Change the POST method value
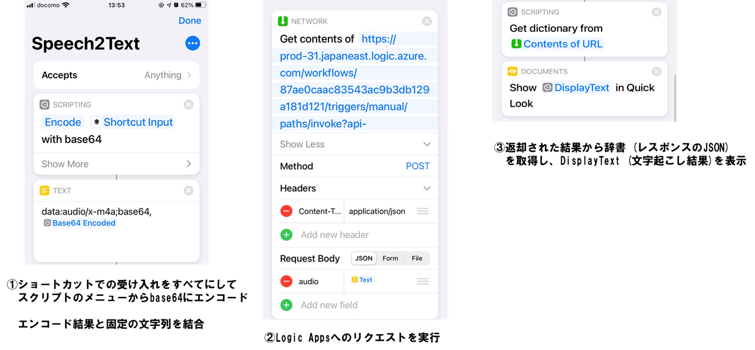The width and height of the screenshot is (755, 350). click(x=418, y=166)
